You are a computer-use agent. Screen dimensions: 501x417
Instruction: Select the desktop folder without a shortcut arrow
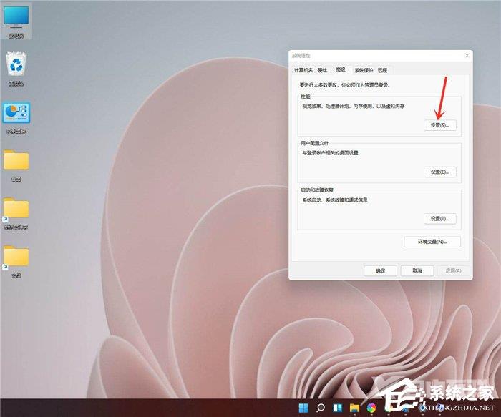[16, 165]
